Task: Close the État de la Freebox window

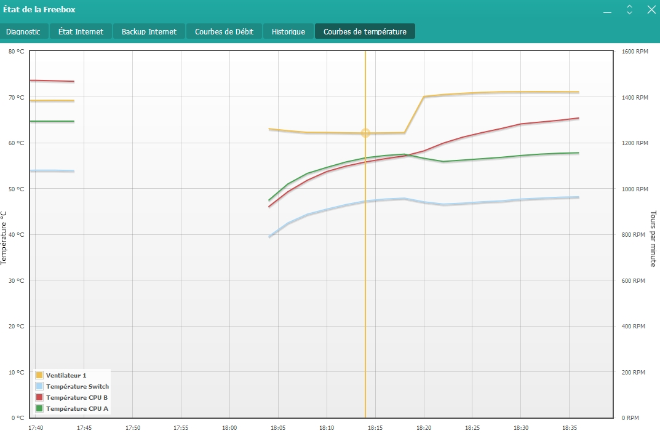Action: pyautogui.click(x=651, y=10)
